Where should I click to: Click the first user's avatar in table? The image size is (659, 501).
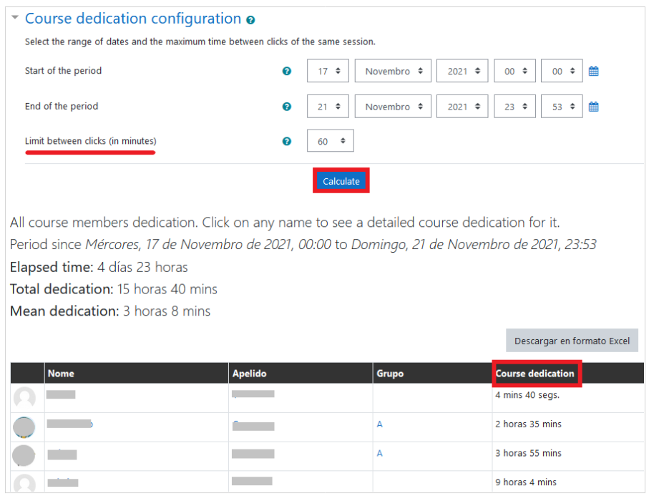(x=24, y=398)
